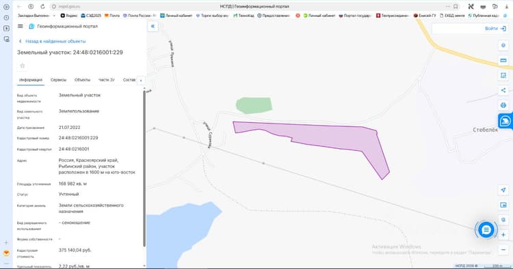Open the ЕКБД земля bookmark
The height and width of the screenshot is (269, 513).
[x=453, y=15]
